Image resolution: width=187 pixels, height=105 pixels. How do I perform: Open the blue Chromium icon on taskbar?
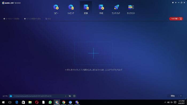click(70, 102)
